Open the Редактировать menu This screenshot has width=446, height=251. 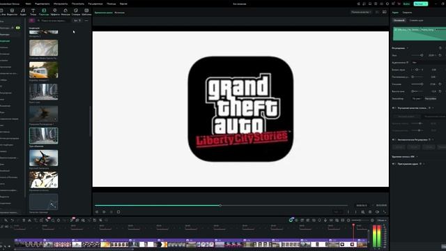coord(42,3)
